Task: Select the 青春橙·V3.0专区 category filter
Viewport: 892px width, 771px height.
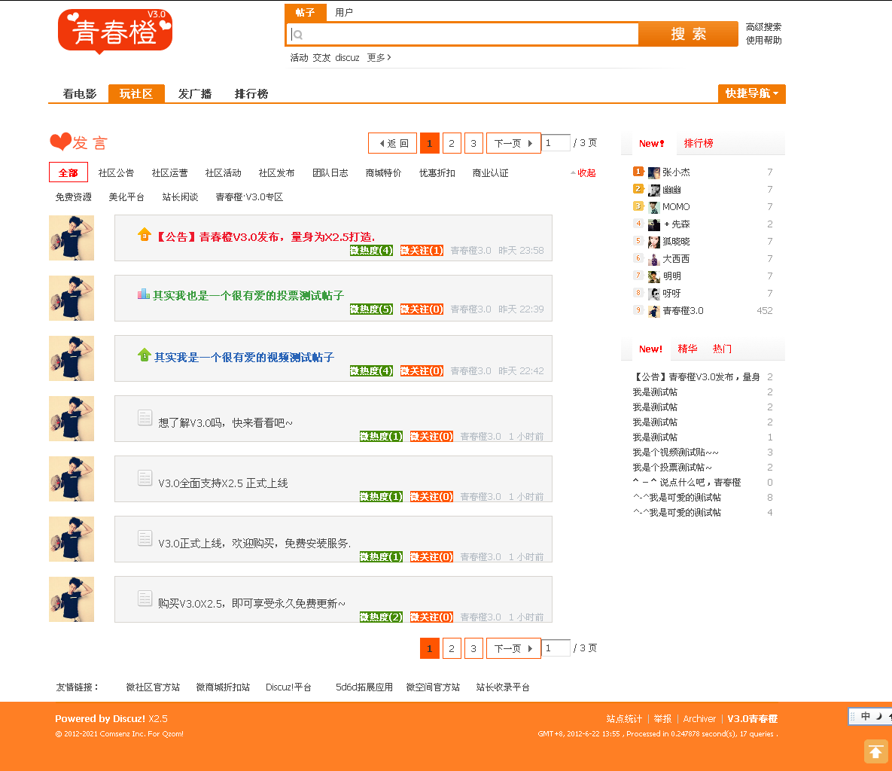Action: (249, 197)
